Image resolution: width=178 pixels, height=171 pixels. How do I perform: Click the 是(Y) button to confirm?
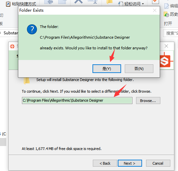tap(107, 69)
